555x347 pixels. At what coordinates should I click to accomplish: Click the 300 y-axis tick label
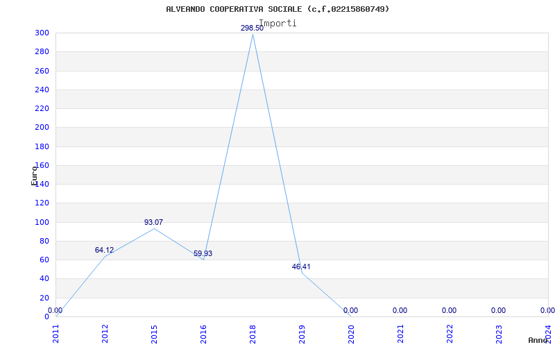point(42,33)
